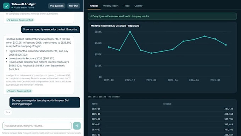Click the typing indicator dots bubble
The width and height of the screenshot is (241, 136).
click(x=8, y=112)
